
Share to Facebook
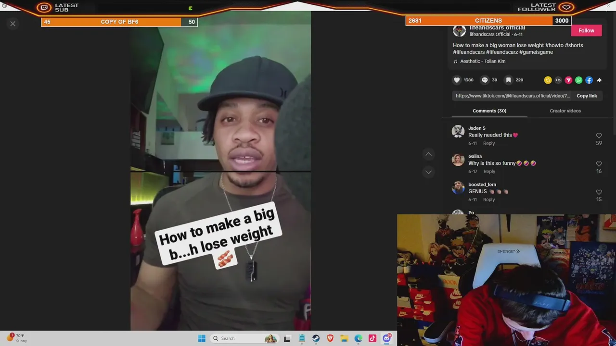[589, 80]
